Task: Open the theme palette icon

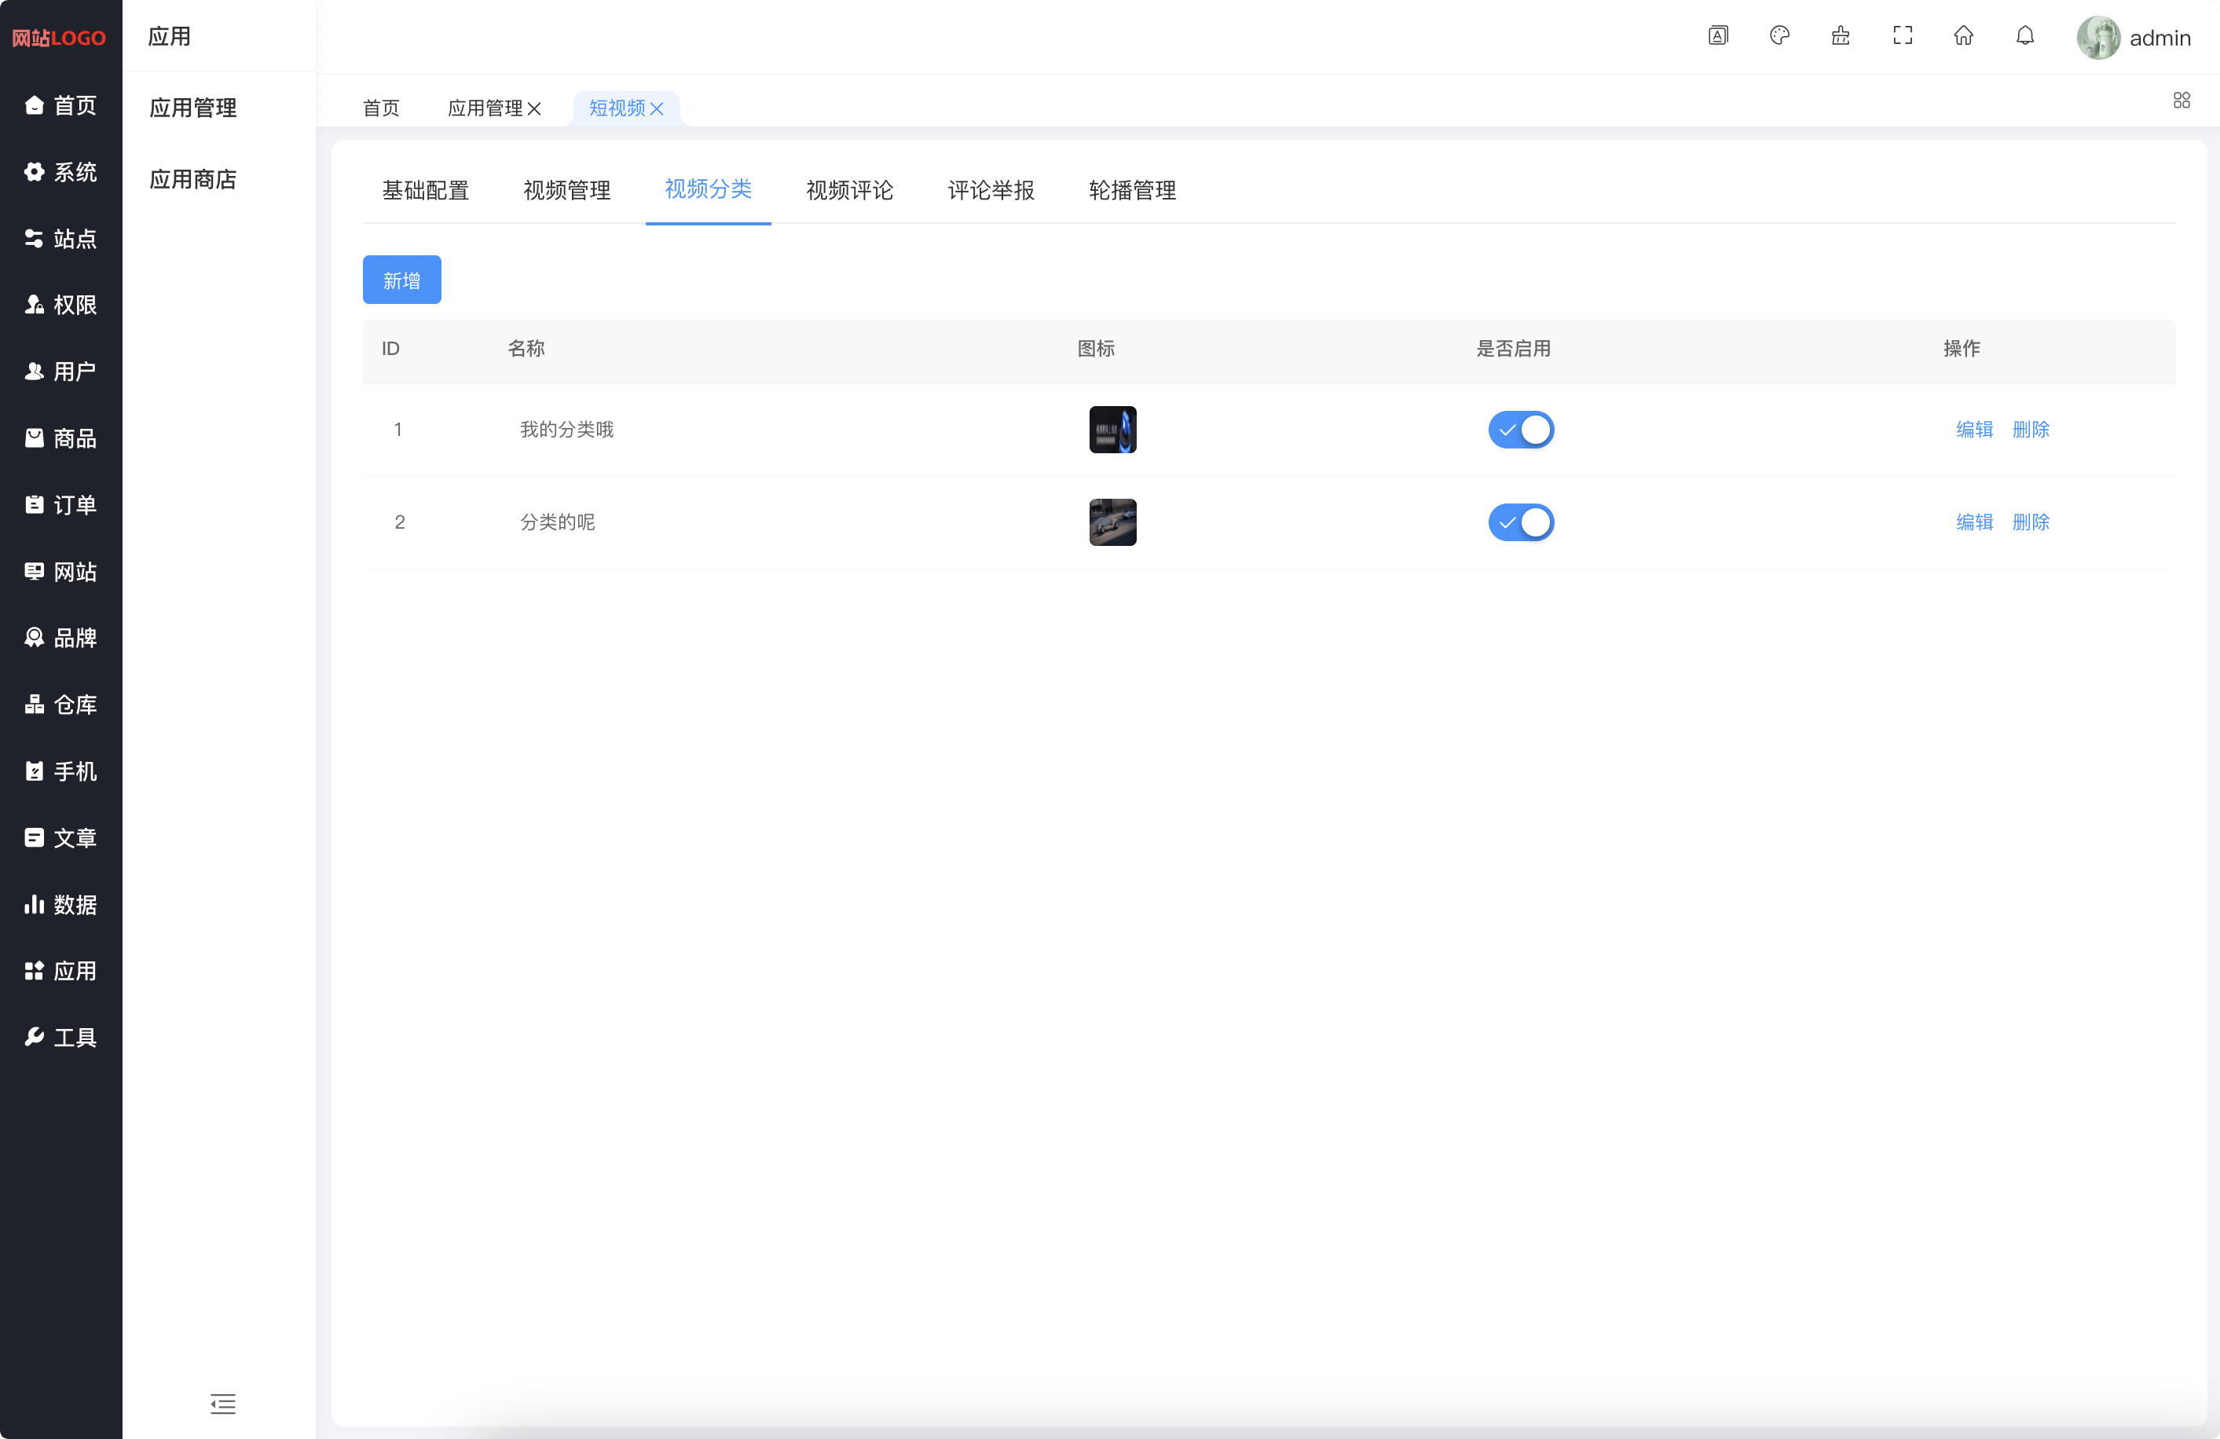Action: pyautogui.click(x=1779, y=35)
